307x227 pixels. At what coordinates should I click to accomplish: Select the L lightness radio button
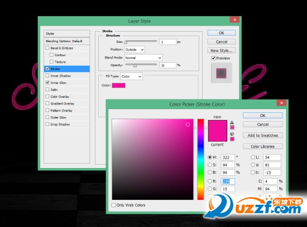point(253,157)
